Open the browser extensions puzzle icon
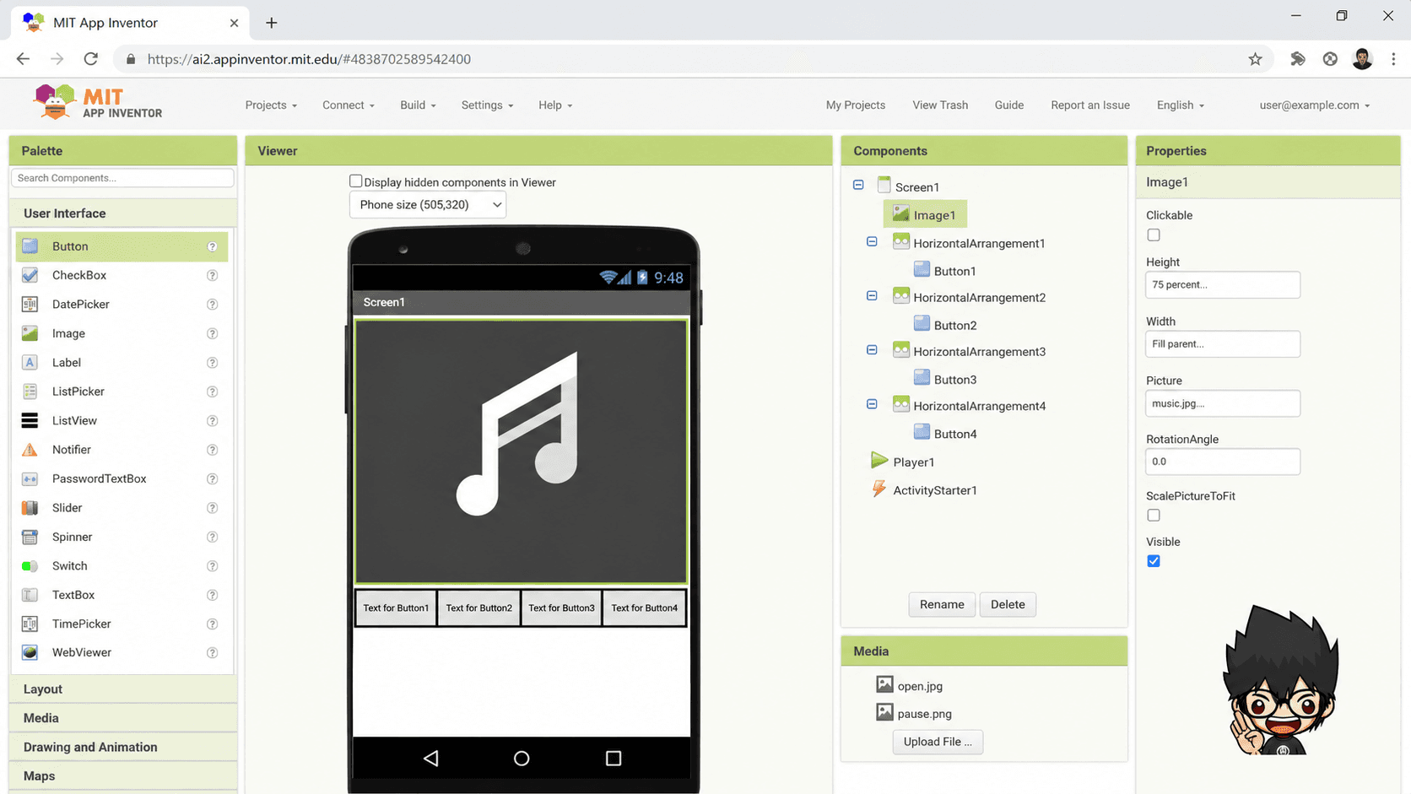The height and width of the screenshot is (794, 1411). 1298,59
